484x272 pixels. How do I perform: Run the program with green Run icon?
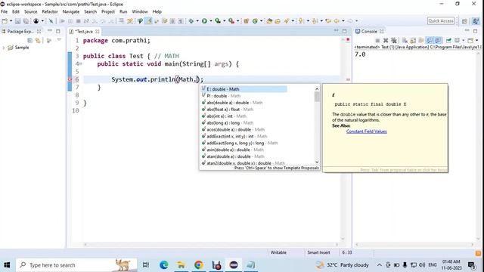(x=204, y=21)
